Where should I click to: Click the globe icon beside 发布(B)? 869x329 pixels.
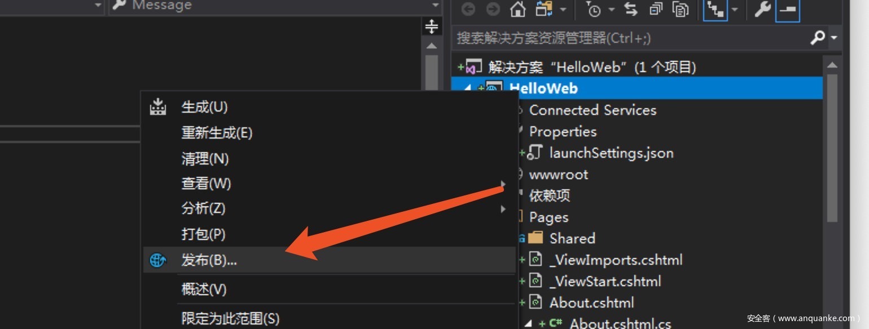click(157, 260)
